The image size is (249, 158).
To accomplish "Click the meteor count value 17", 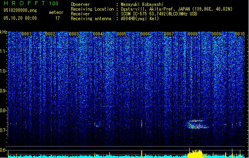I will (57, 18).
